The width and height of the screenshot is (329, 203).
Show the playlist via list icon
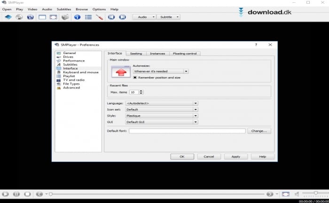point(88,17)
